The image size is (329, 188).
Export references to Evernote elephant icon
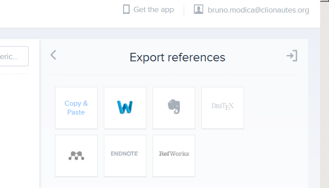click(174, 108)
